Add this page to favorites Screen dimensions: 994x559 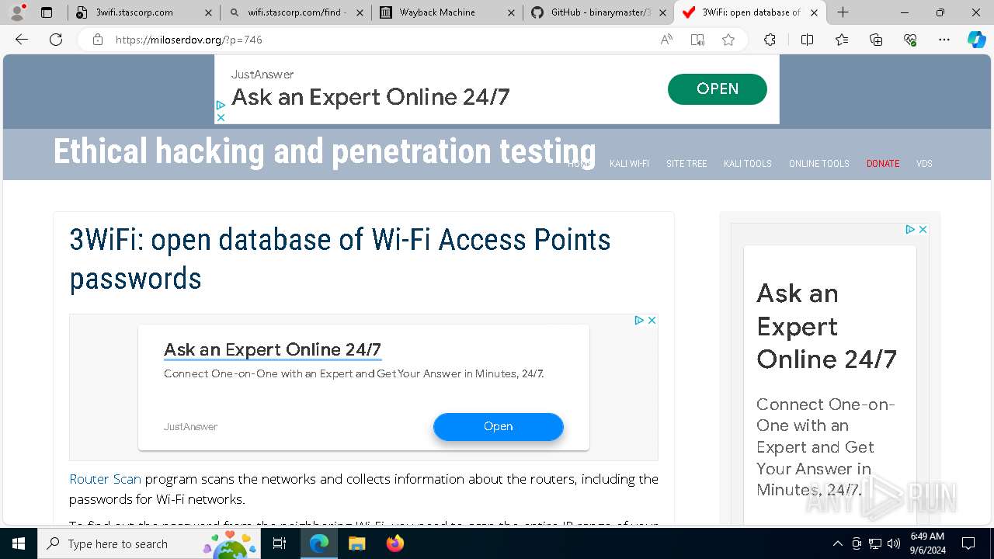(728, 40)
